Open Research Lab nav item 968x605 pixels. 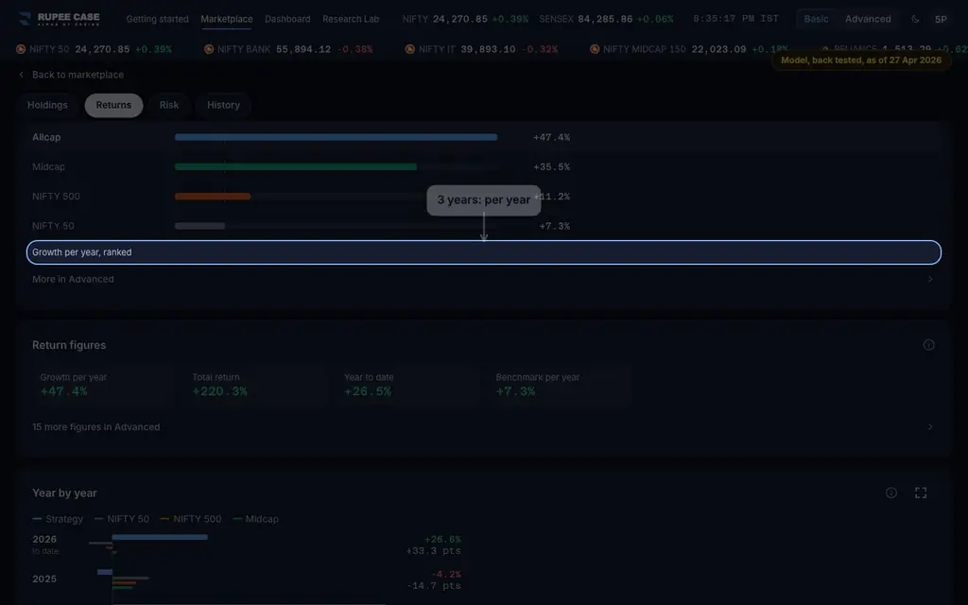point(351,19)
